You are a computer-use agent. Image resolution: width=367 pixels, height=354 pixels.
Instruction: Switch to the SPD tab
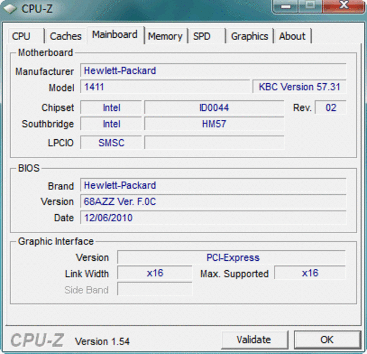click(x=207, y=36)
